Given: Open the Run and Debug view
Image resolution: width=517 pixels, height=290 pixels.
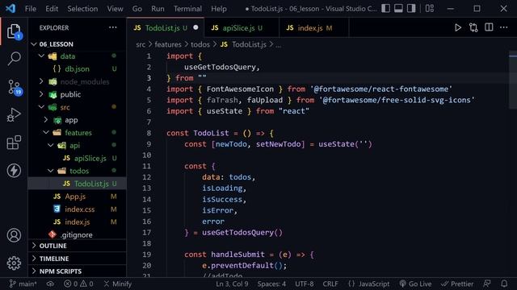Looking at the screenshot, I should click(x=14, y=114).
